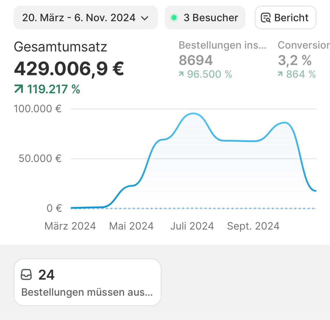Switch to Bestellungen insgesamt metric
The height and width of the screenshot is (320, 330).
click(223, 45)
